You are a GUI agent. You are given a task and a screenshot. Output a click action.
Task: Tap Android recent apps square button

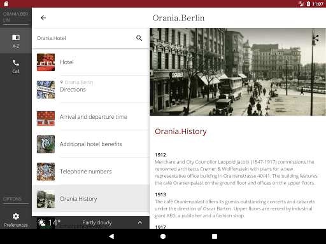click(215, 236)
